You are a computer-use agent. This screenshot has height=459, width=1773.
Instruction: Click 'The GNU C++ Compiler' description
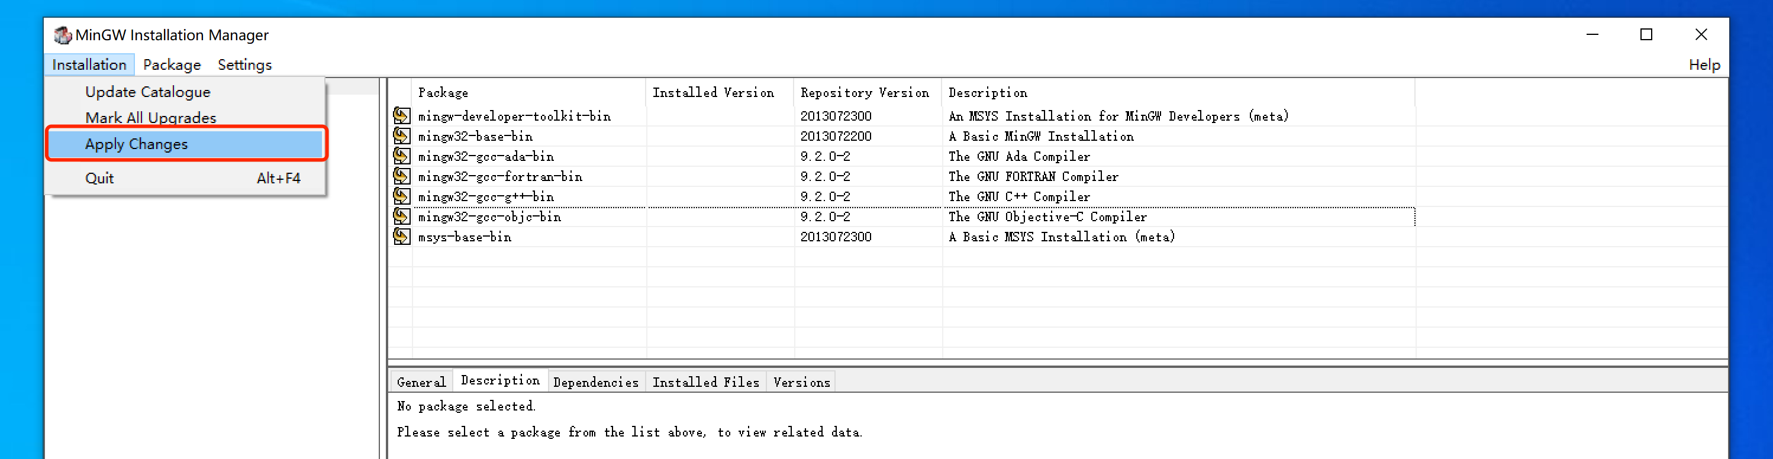[x=1018, y=196]
